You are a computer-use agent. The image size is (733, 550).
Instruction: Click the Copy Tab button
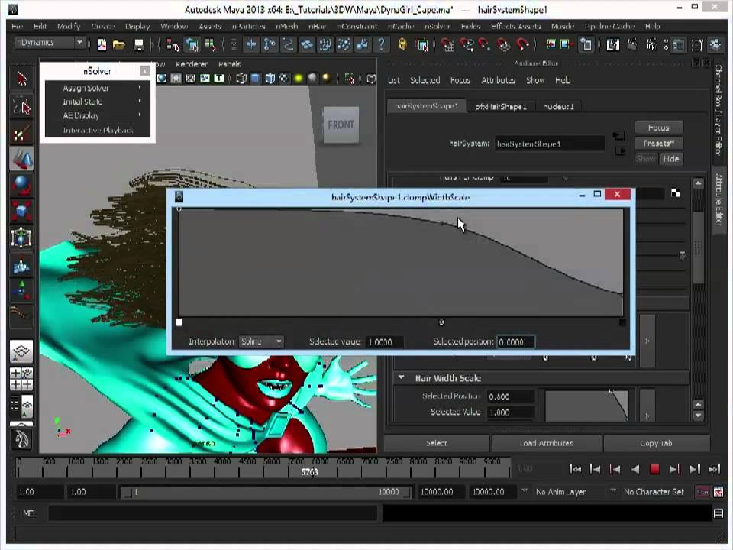point(656,443)
